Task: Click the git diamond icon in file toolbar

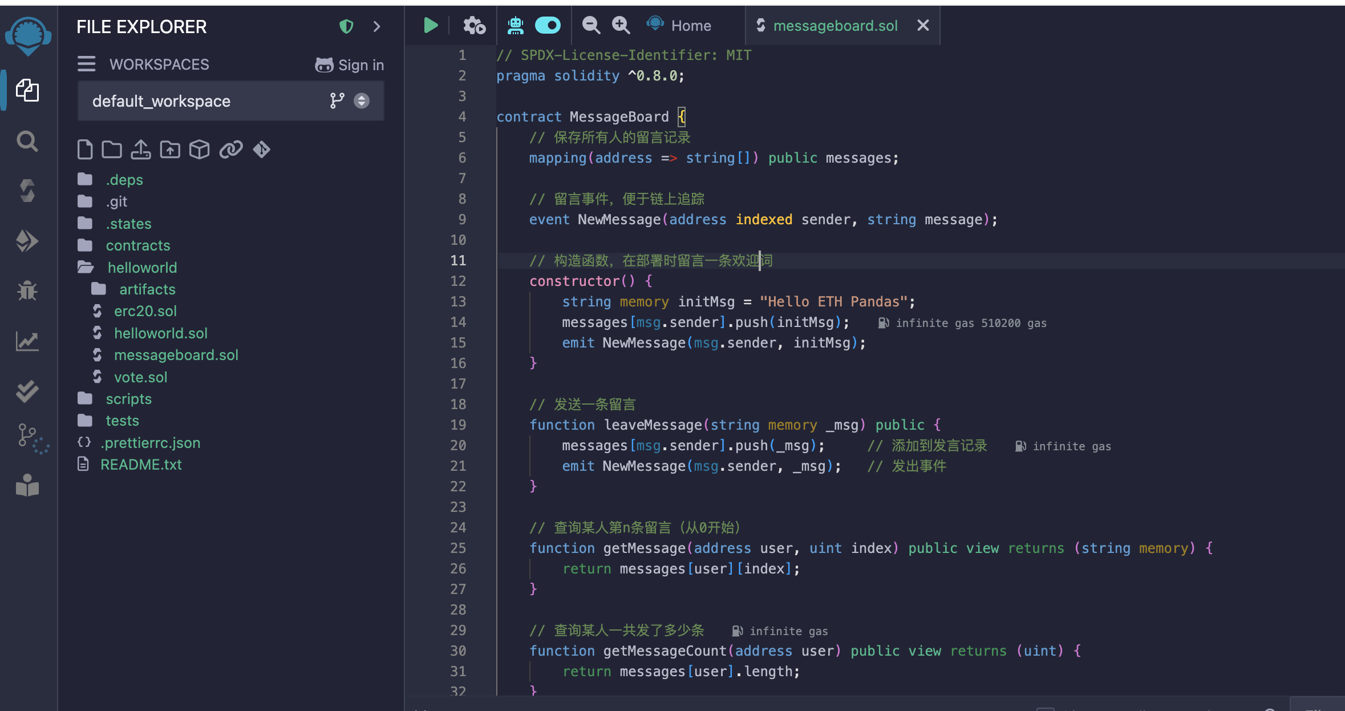Action: pos(261,150)
